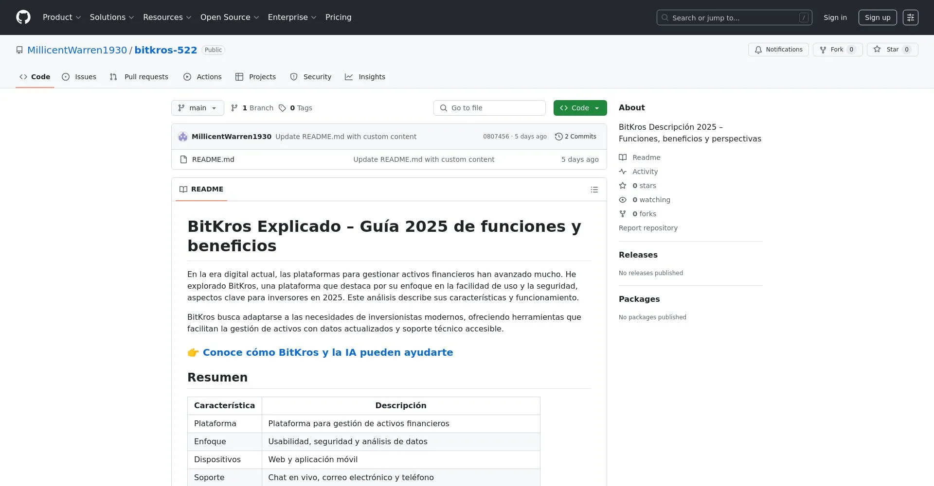Expand the Resources menu
Screen dimensions: 934x486
point(167,17)
